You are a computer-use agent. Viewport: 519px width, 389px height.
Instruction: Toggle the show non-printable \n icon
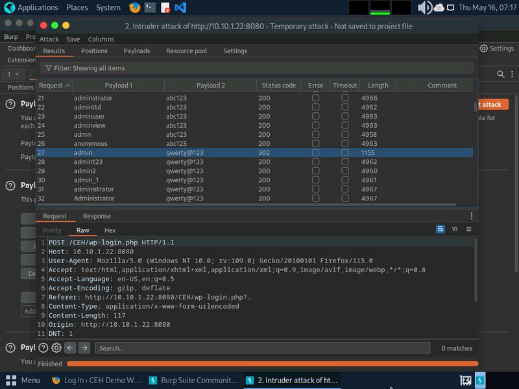click(x=455, y=229)
